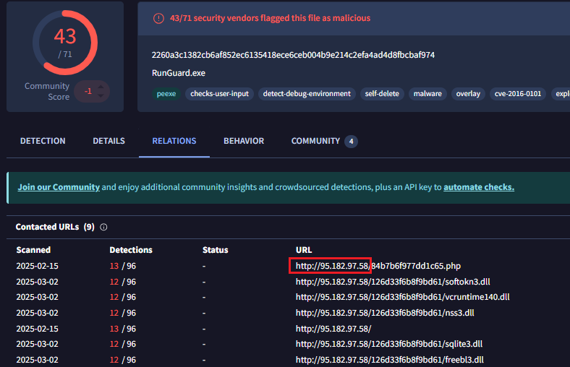Click the COMMUNITY tab count badge 4
The width and height of the screenshot is (570, 367).
351,142
